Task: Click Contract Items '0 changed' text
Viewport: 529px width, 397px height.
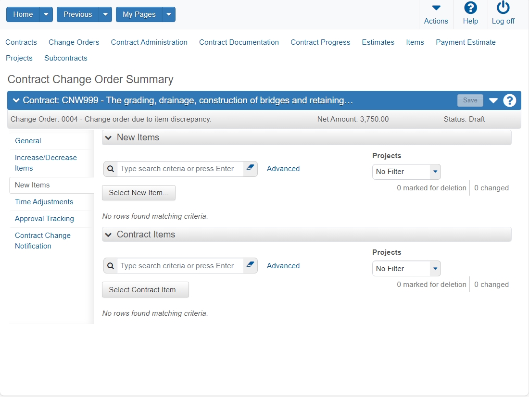Action: (x=491, y=285)
